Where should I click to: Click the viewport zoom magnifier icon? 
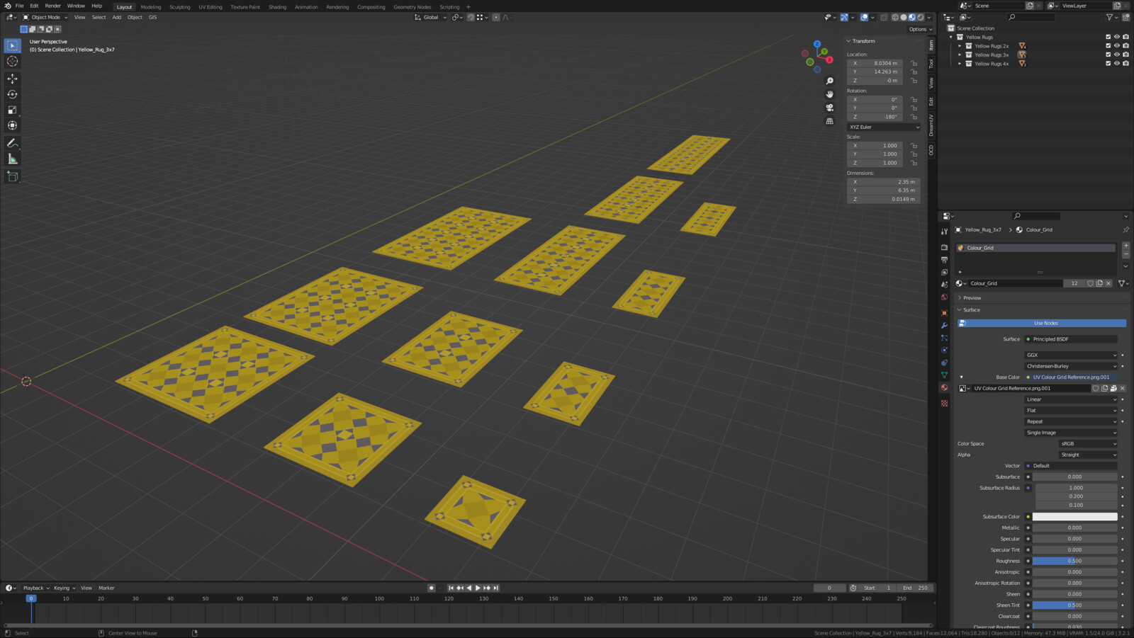pyautogui.click(x=829, y=81)
